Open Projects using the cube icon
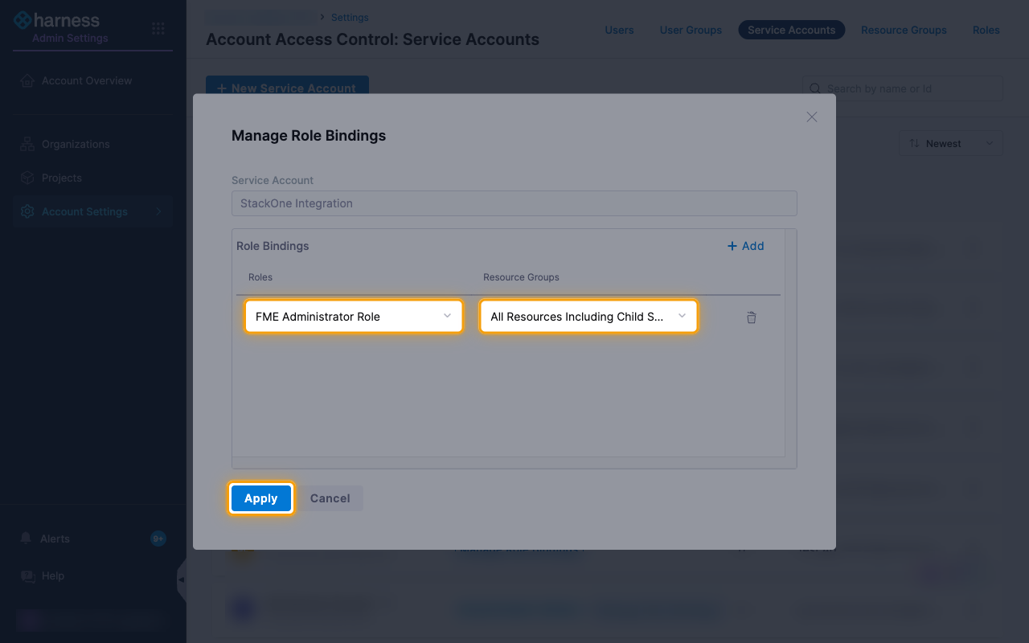Image resolution: width=1029 pixels, height=643 pixels. [27, 178]
